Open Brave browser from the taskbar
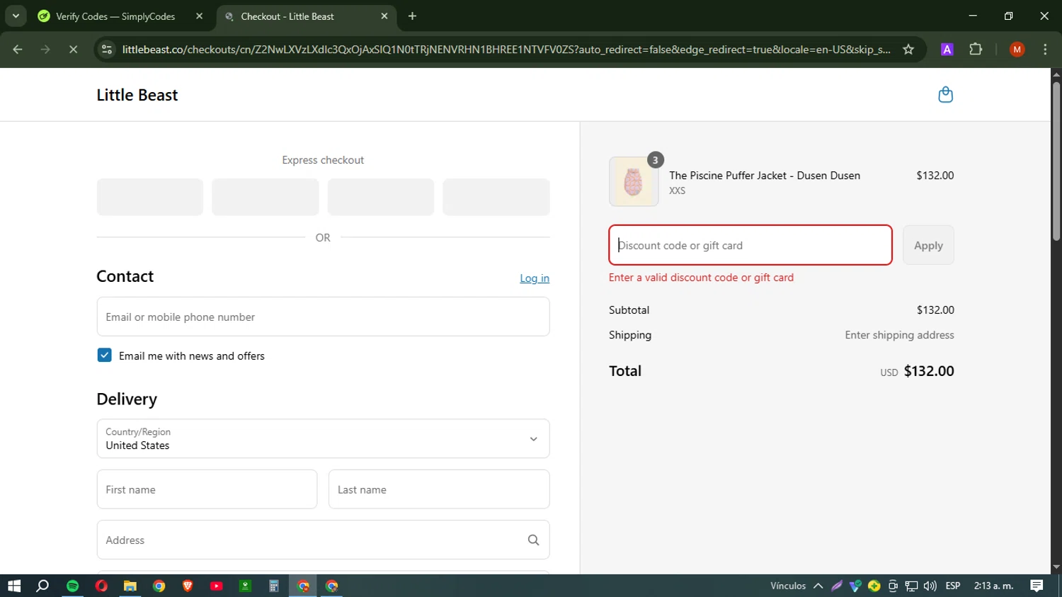The height and width of the screenshot is (597, 1062). (188, 586)
